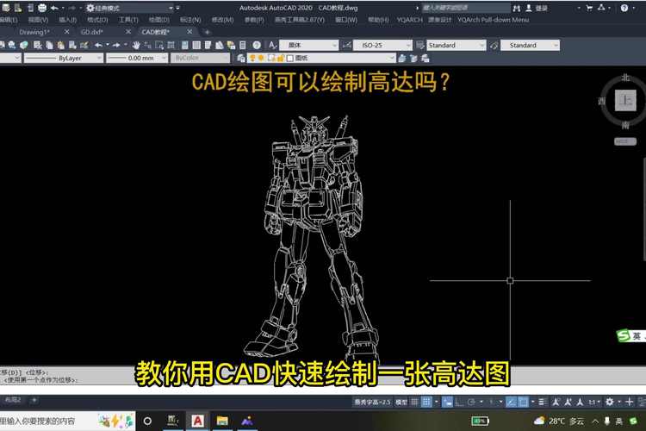Open the workspace switcher gear dropdown
Viewport: 646px width, 431px height.
[130, 8]
